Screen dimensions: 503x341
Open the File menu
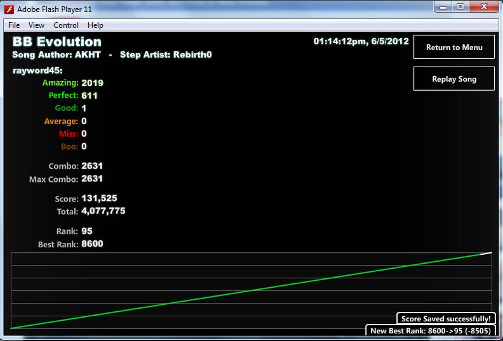click(x=14, y=25)
